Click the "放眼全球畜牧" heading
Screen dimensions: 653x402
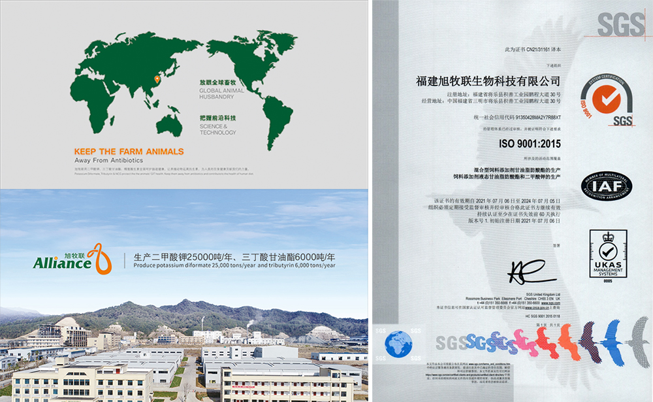(218, 82)
